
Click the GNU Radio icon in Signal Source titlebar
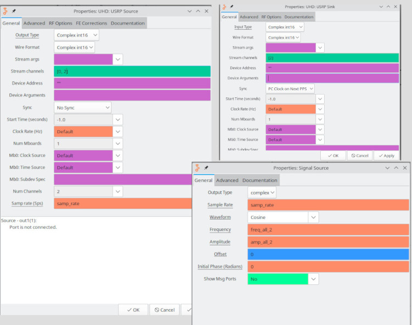click(198, 167)
